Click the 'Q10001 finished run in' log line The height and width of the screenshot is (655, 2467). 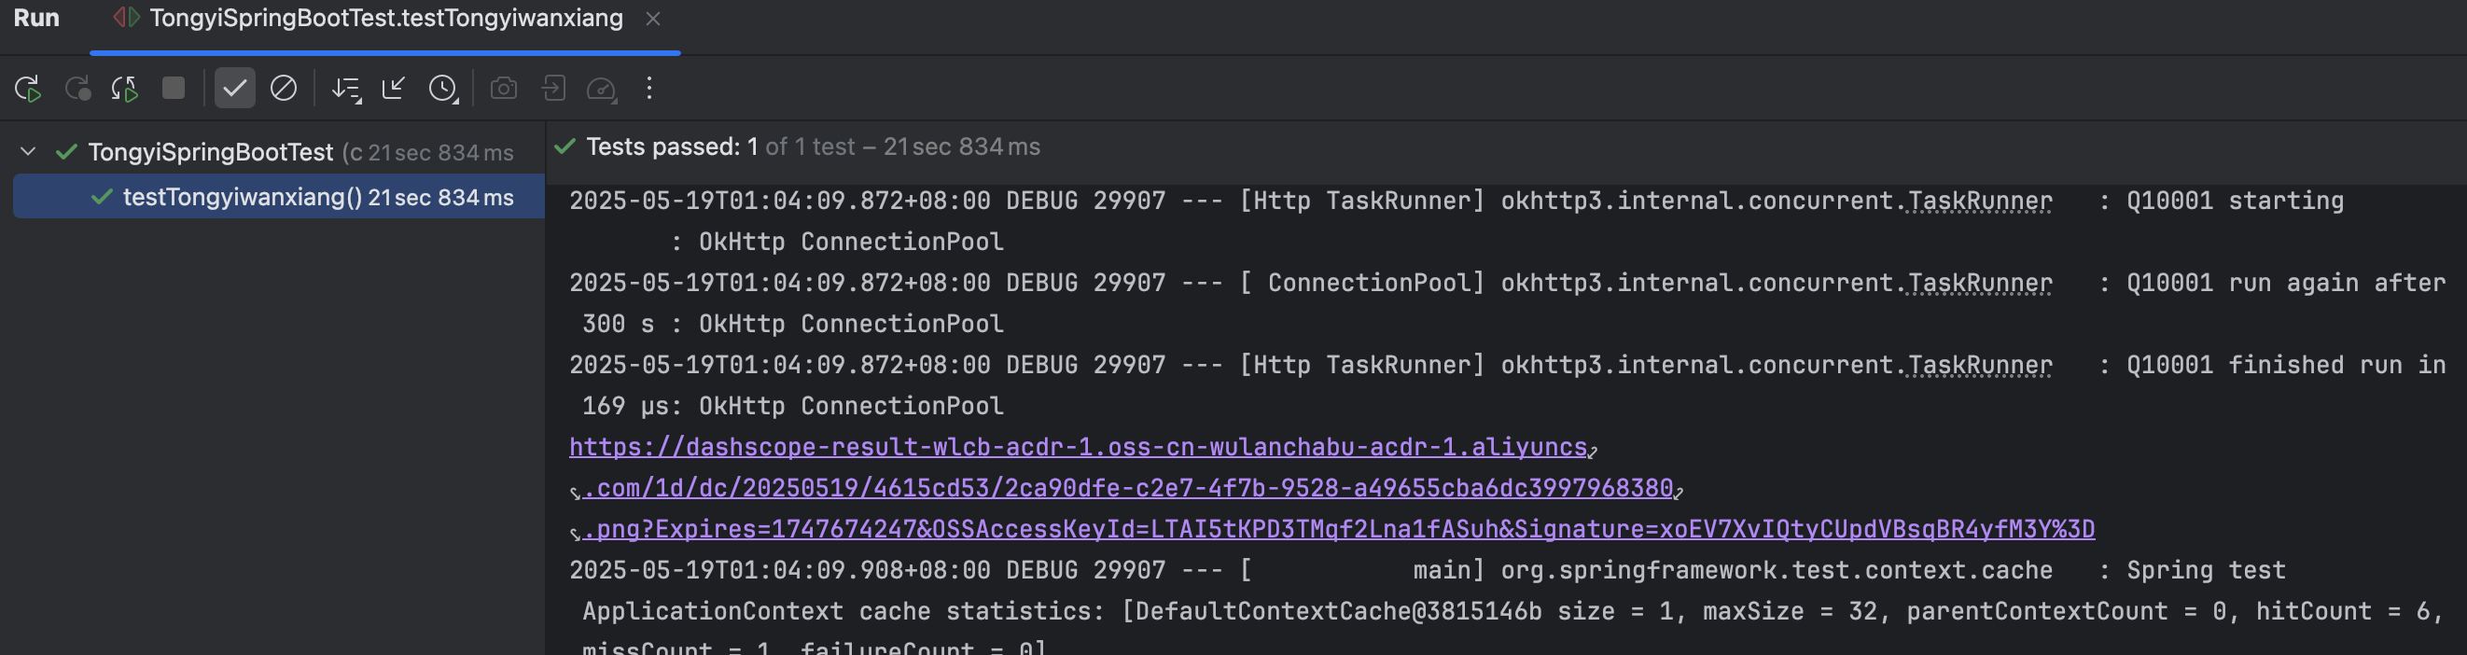[1508, 366]
